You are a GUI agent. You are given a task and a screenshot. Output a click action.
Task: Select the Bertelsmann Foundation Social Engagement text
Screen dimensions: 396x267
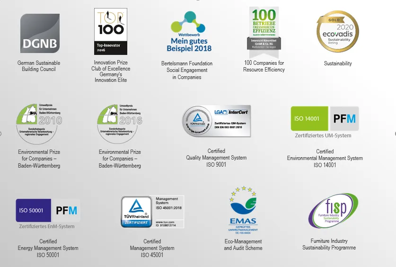click(x=187, y=70)
